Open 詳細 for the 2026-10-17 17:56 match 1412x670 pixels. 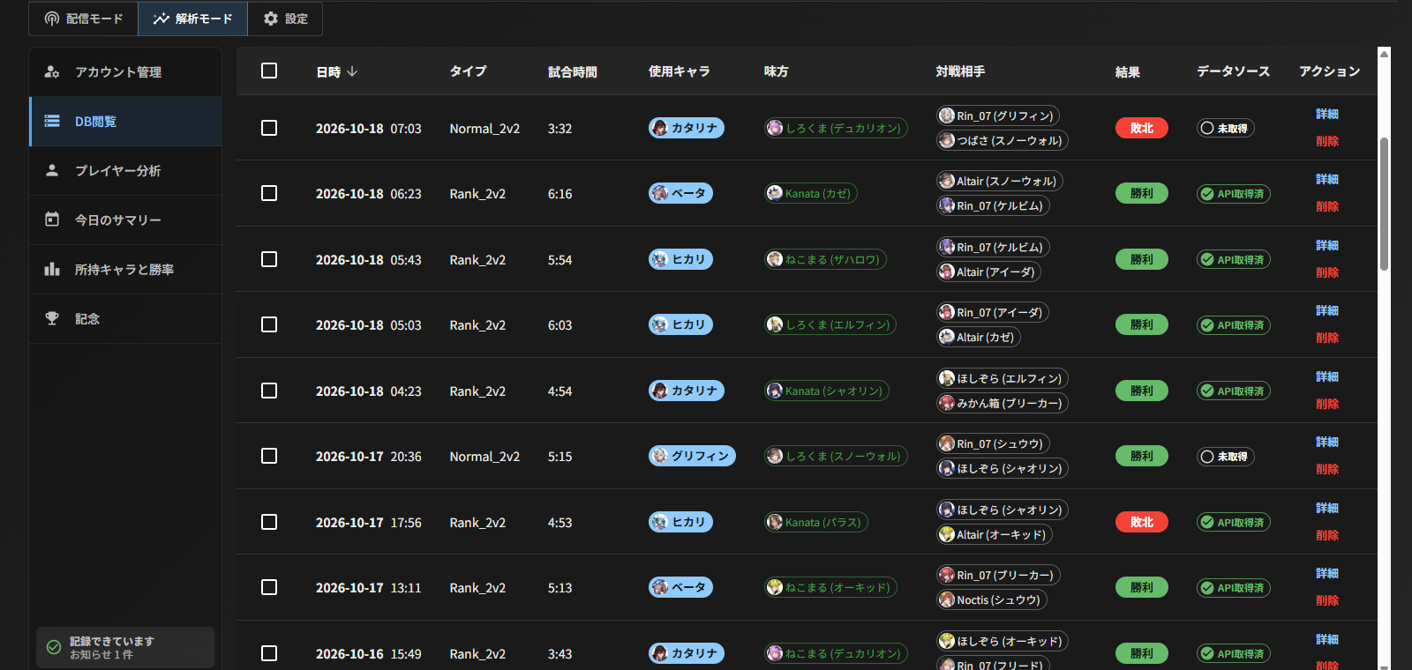(1327, 508)
